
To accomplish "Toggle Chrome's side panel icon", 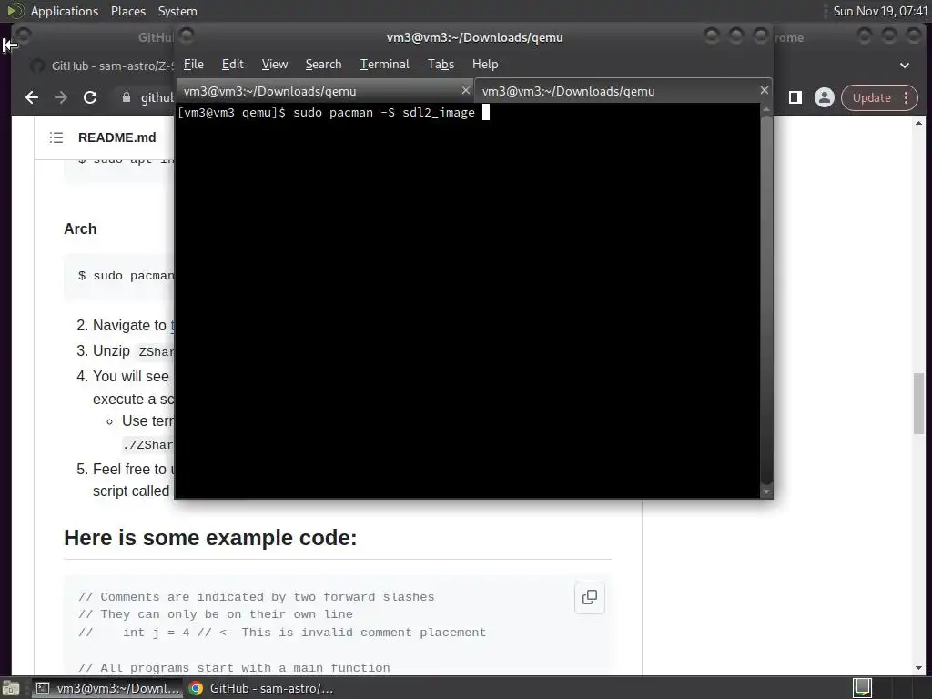I will click(795, 97).
